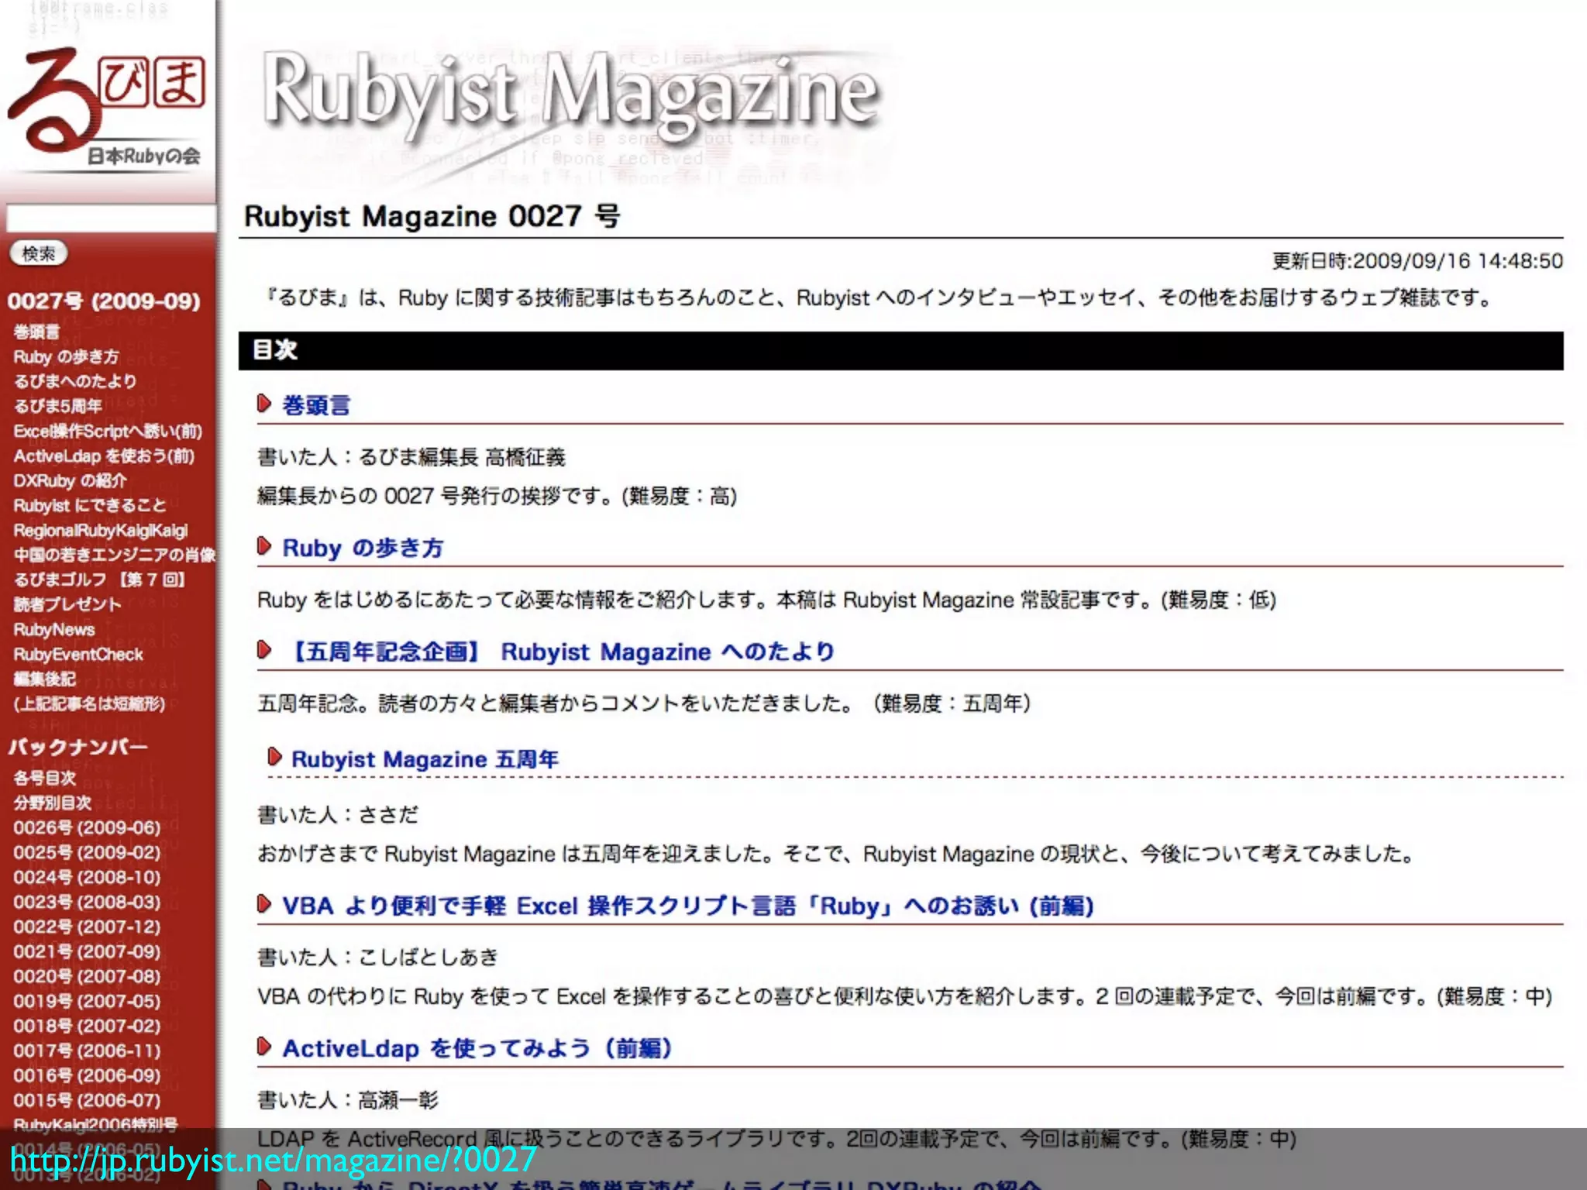
Task: Click red arrow icon beside Ruby の歩き方
Action: 264,546
